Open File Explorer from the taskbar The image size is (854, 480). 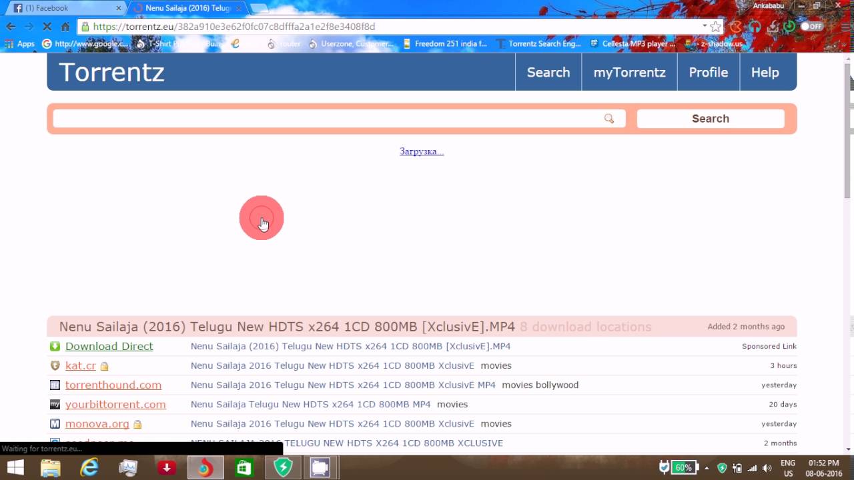tap(51, 467)
